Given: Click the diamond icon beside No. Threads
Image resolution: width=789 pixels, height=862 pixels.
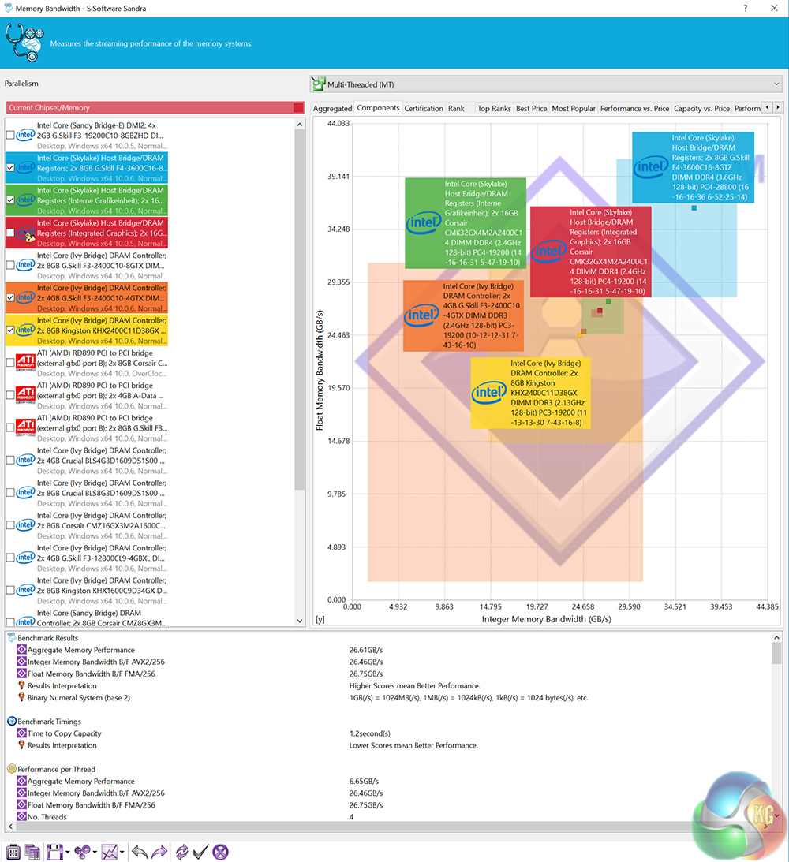Looking at the screenshot, I should coord(21,817).
